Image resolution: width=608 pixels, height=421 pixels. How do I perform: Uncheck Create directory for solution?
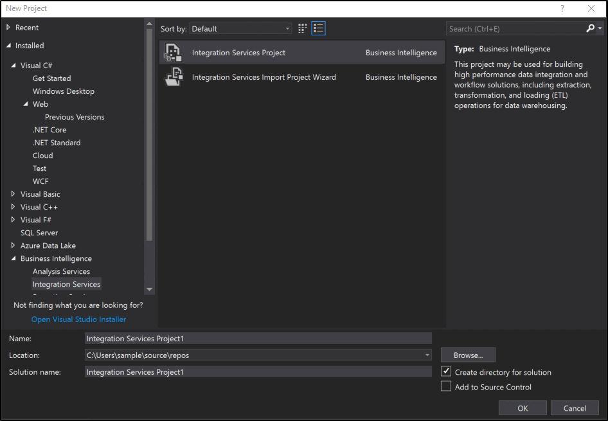tap(447, 372)
